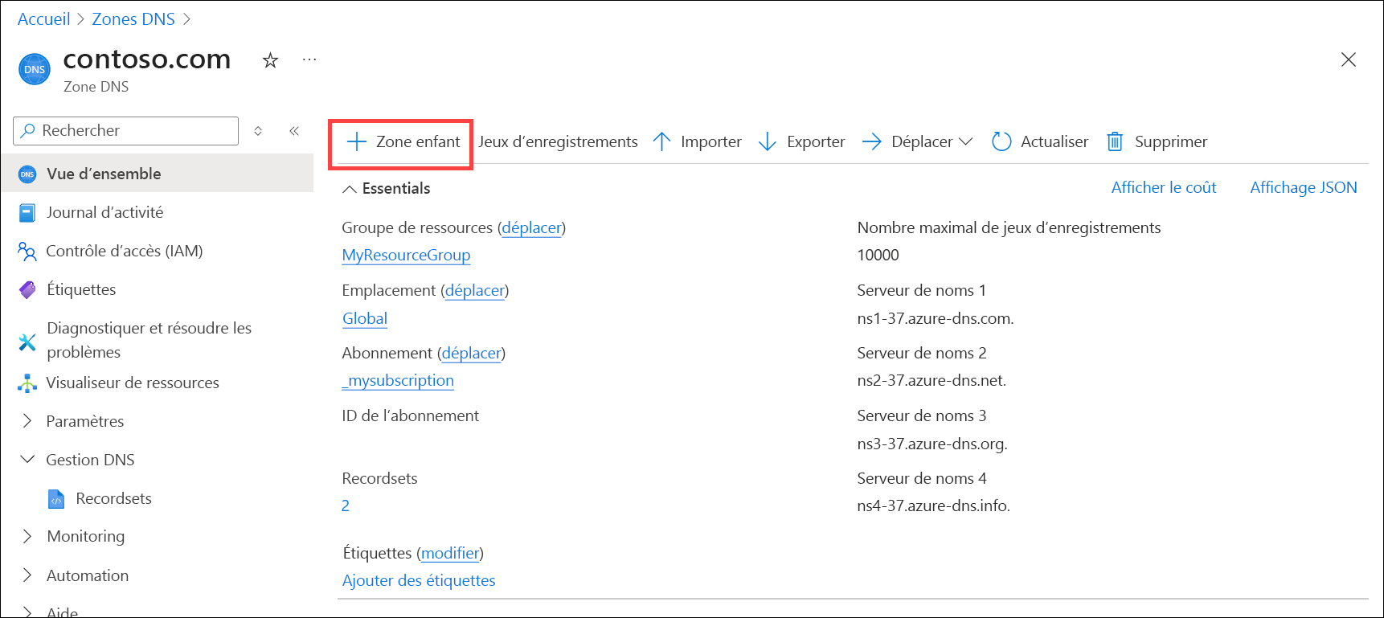The width and height of the screenshot is (1384, 618).
Task: Open Affichage JSON
Action: [x=1304, y=187]
